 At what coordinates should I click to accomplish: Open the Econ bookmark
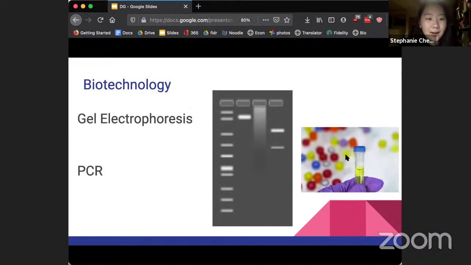pyautogui.click(x=256, y=33)
